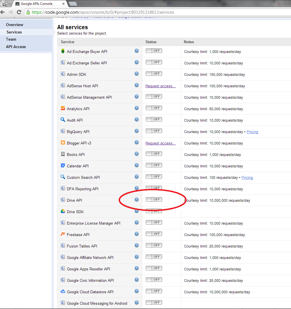The image size is (291, 309).
Task: Click the Drive API service icon
Action: coord(63,200)
